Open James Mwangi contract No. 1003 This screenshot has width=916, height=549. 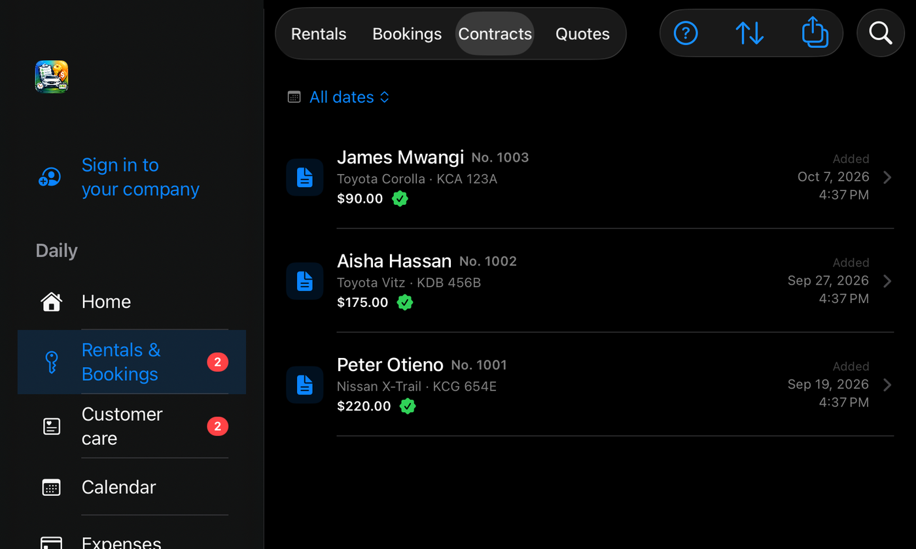(x=590, y=177)
